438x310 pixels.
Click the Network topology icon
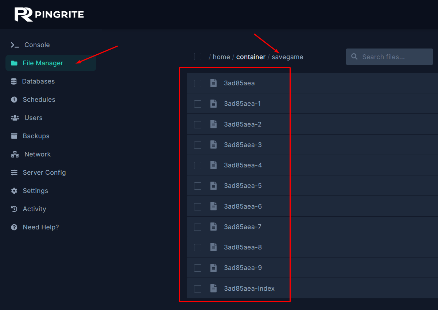[x=15, y=154]
